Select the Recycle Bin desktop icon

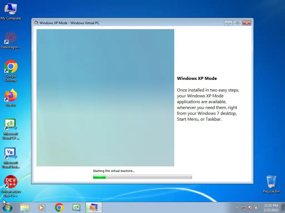[271, 184]
